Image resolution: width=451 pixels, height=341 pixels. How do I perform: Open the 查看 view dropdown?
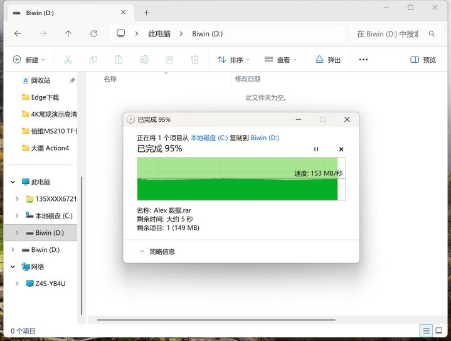[x=280, y=60]
